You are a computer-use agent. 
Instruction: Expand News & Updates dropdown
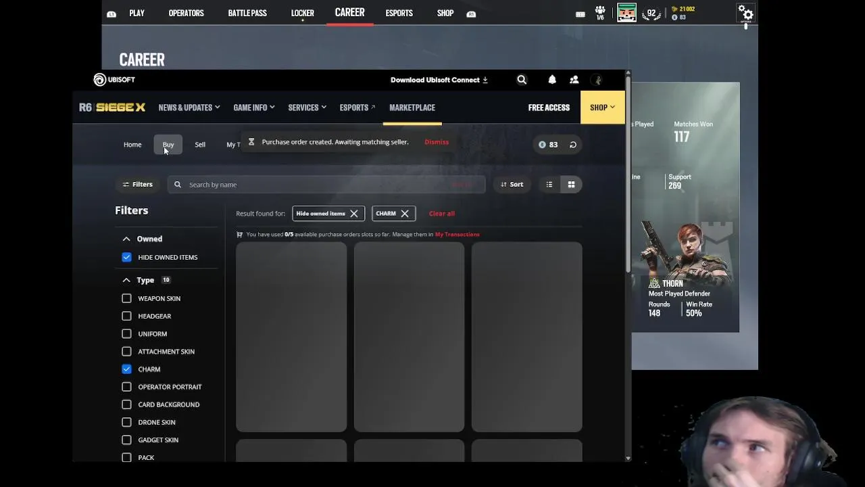pos(189,108)
